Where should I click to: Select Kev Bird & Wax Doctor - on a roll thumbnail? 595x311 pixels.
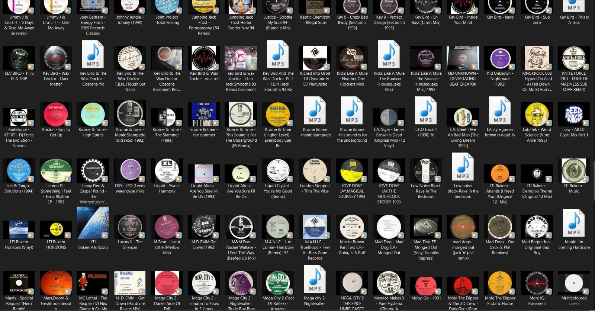coord(204,58)
